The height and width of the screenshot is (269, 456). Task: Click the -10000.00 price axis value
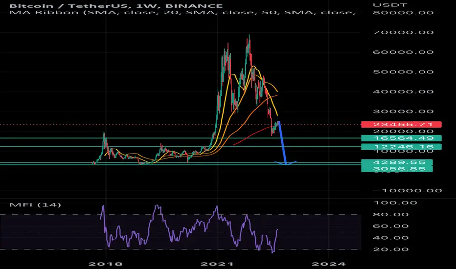click(x=408, y=191)
